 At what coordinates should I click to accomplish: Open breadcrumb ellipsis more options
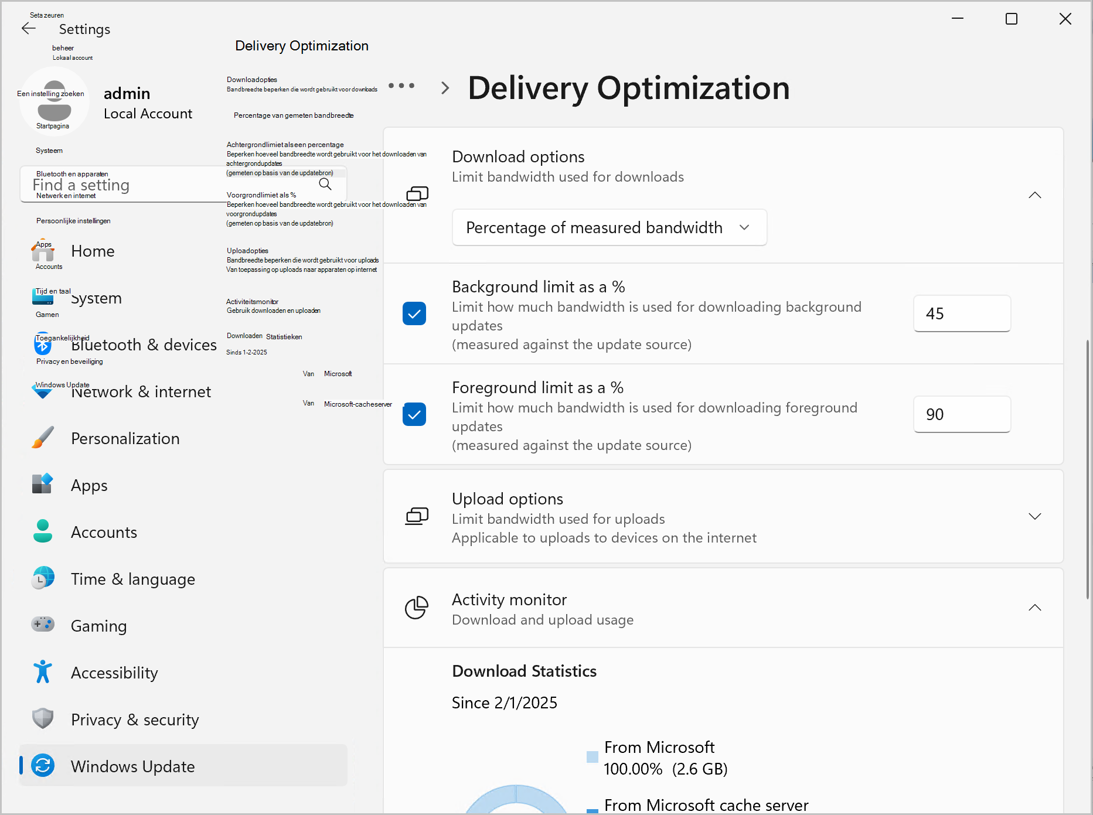pos(401,86)
